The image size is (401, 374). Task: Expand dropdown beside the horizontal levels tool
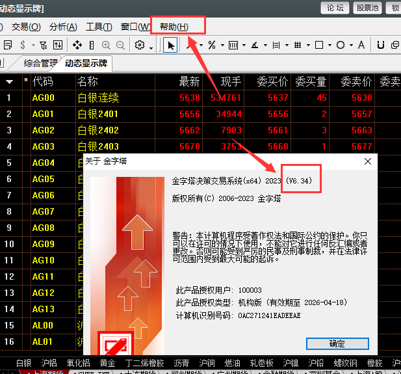pos(287,46)
